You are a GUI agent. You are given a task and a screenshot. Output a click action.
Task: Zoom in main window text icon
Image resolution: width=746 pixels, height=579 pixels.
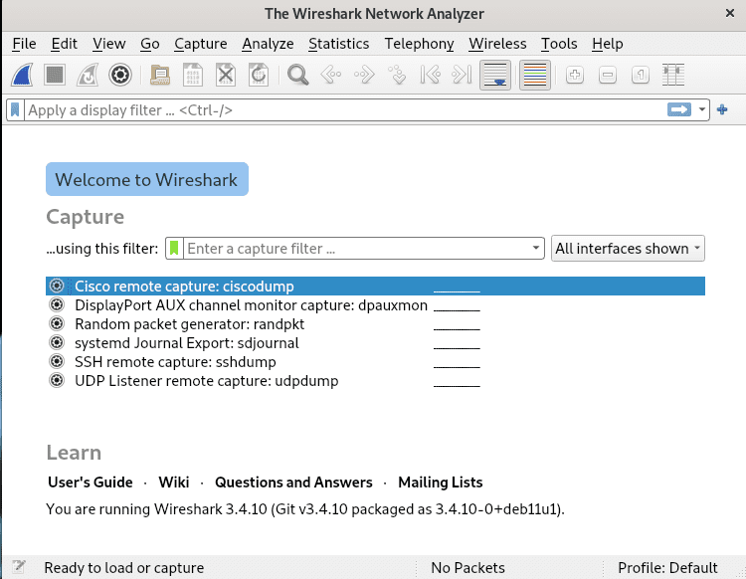[x=575, y=76]
